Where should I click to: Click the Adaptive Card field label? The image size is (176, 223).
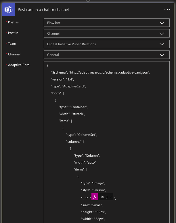[19, 65]
